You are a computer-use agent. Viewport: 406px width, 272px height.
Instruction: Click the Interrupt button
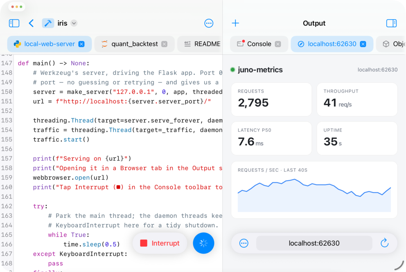point(160,243)
